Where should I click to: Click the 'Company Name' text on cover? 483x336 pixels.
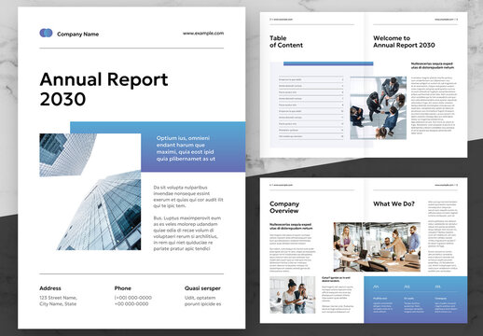pyautogui.click(x=78, y=35)
